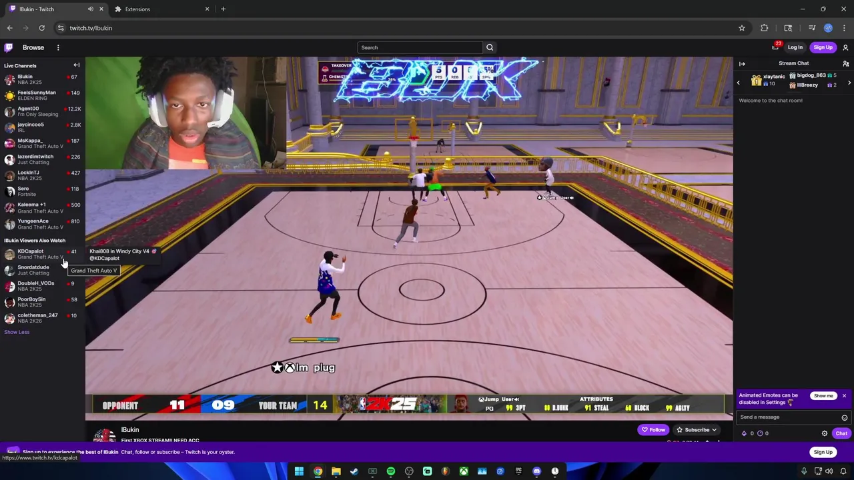The height and width of the screenshot is (480, 854).
Task: Open Spotify from the taskbar
Action: point(391,471)
